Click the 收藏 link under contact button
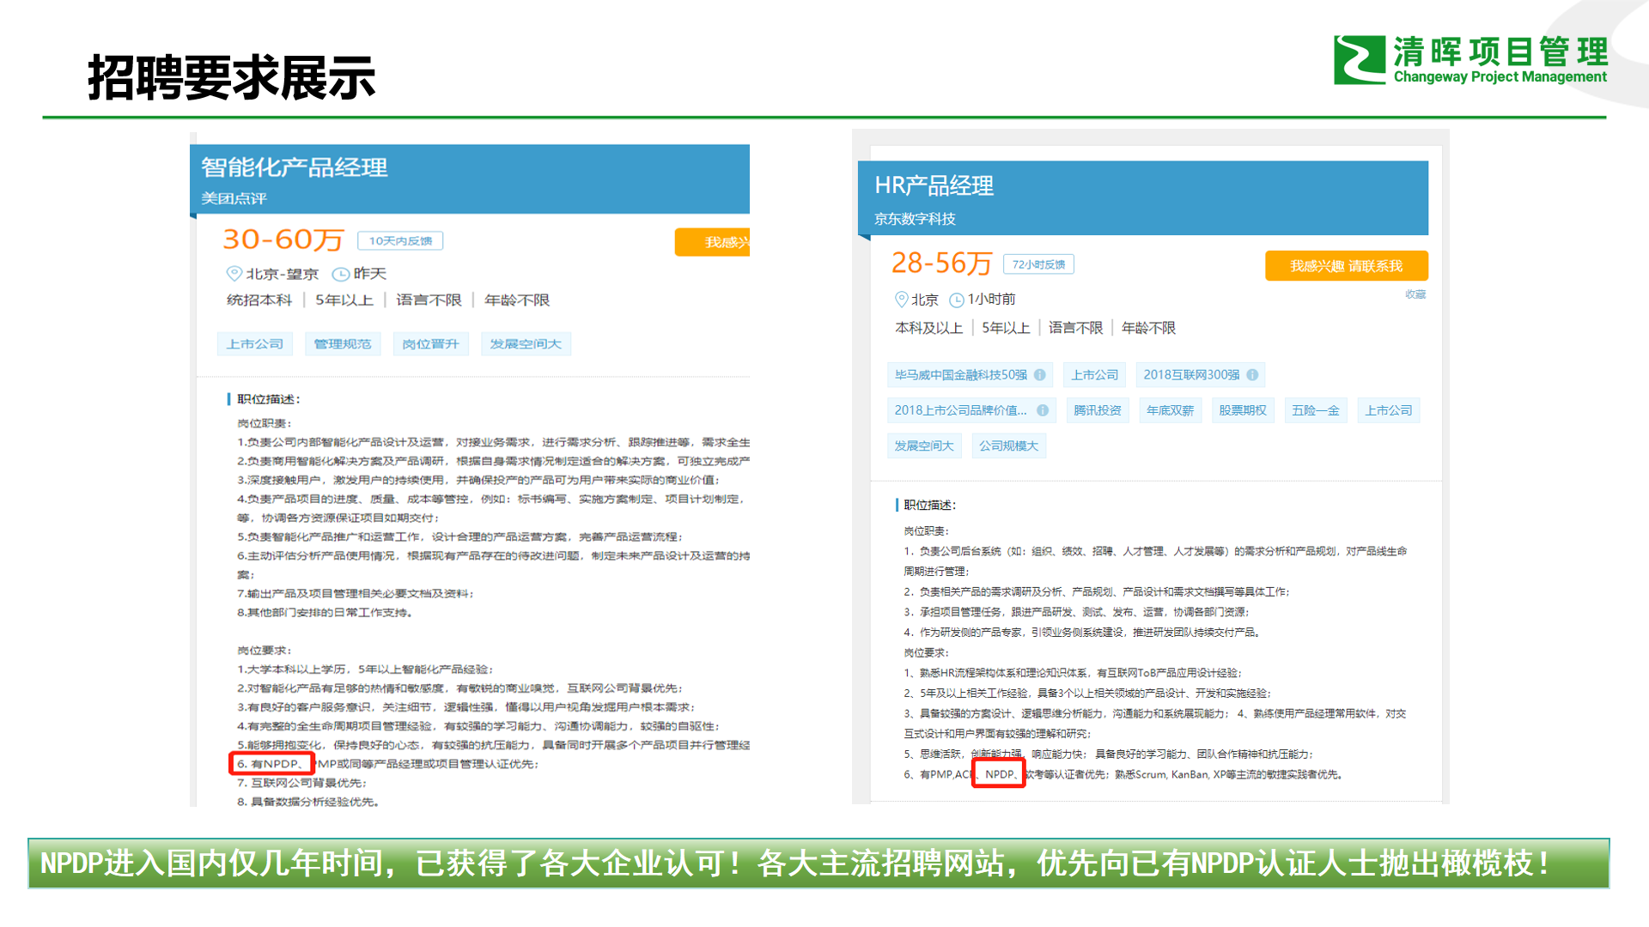Viewport: 1649px width, 927px height. pyautogui.click(x=1415, y=294)
